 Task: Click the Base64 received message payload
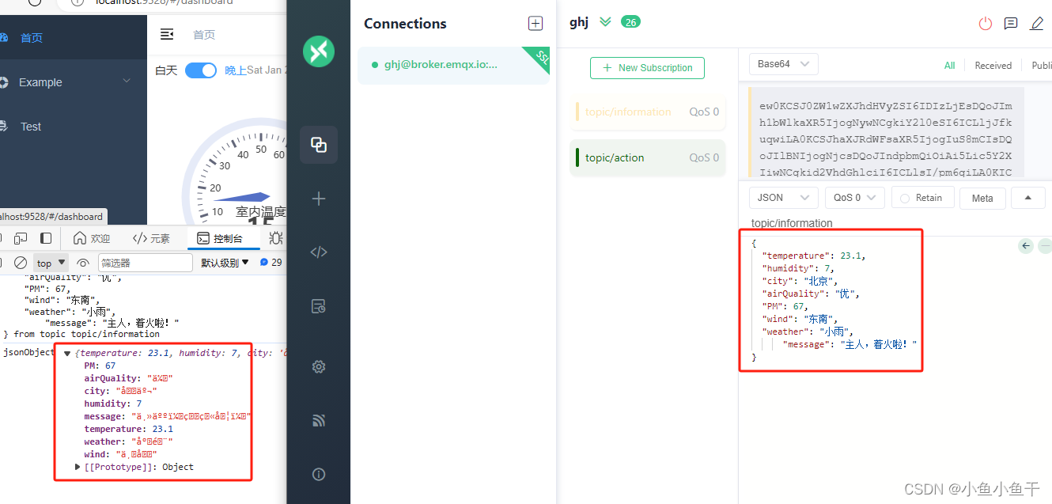885,131
